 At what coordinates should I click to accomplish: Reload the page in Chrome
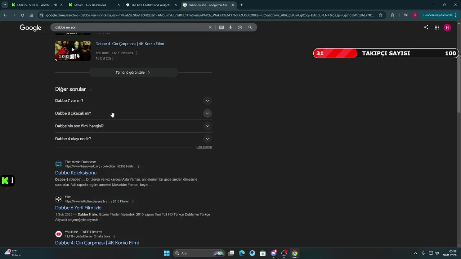pyautogui.click(x=22, y=15)
